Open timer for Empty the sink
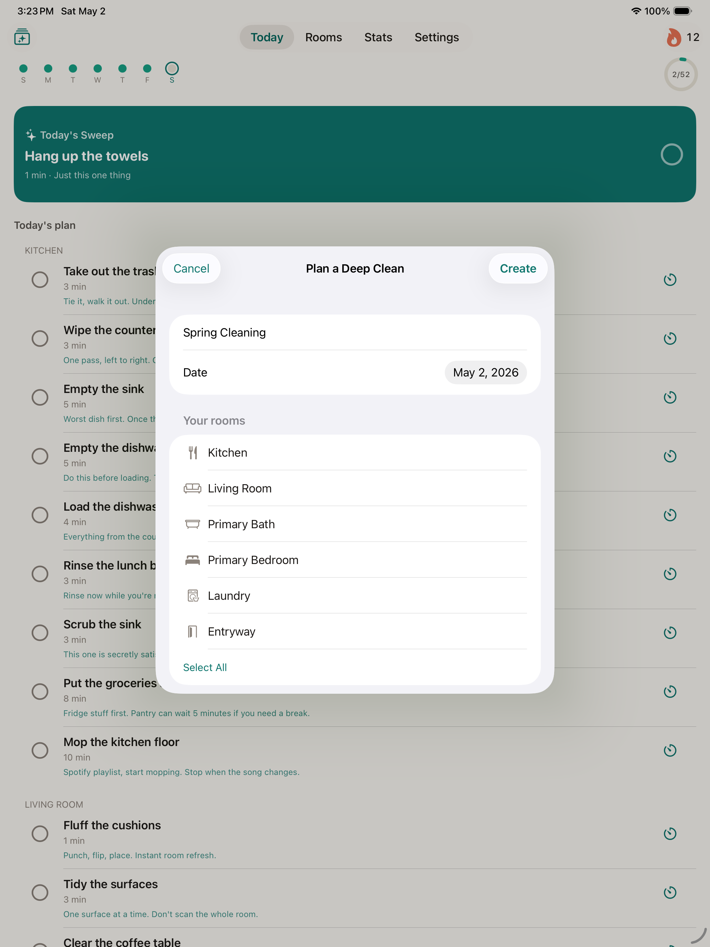The image size is (710, 947). pyautogui.click(x=670, y=397)
